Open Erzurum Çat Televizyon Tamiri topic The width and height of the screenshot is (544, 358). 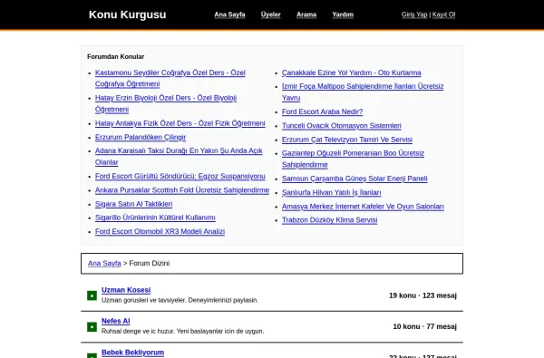[x=347, y=140]
